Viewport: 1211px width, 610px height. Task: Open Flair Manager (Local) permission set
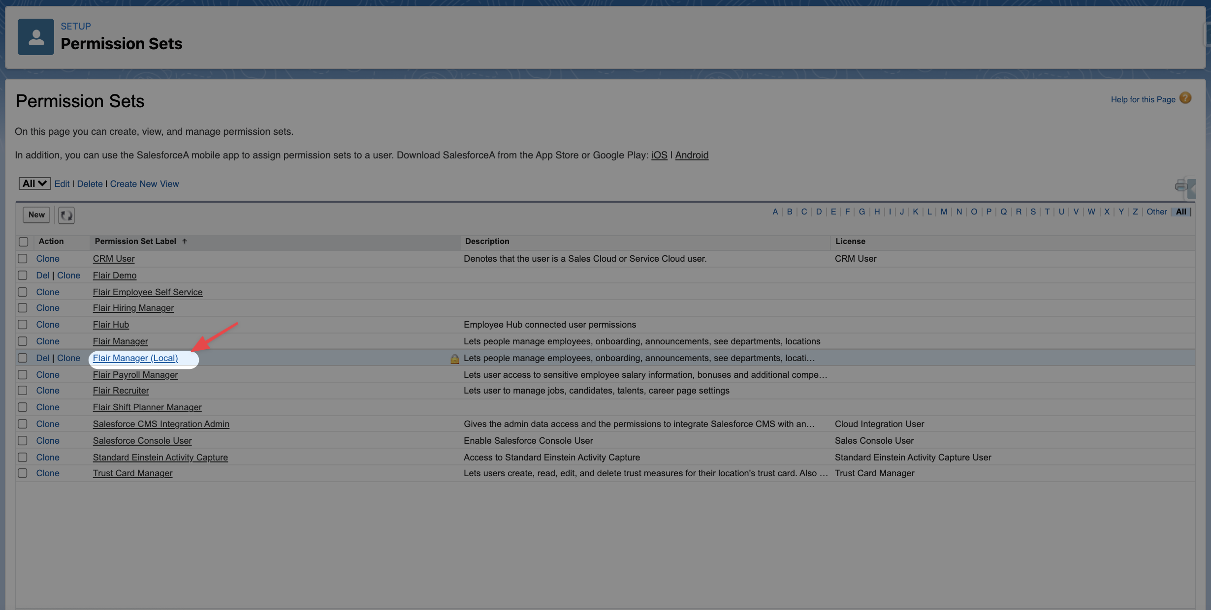coord(135,358)
